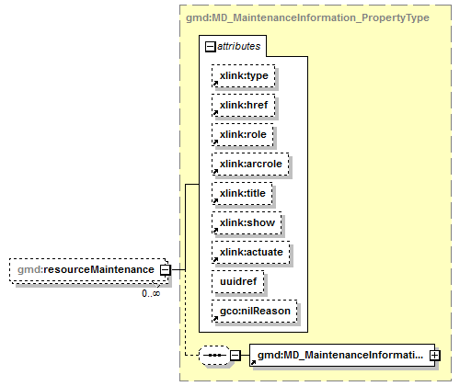Click the gmd:resourceMaintenance element box
This screenshot has width=471, height=386.
[88, 270]
